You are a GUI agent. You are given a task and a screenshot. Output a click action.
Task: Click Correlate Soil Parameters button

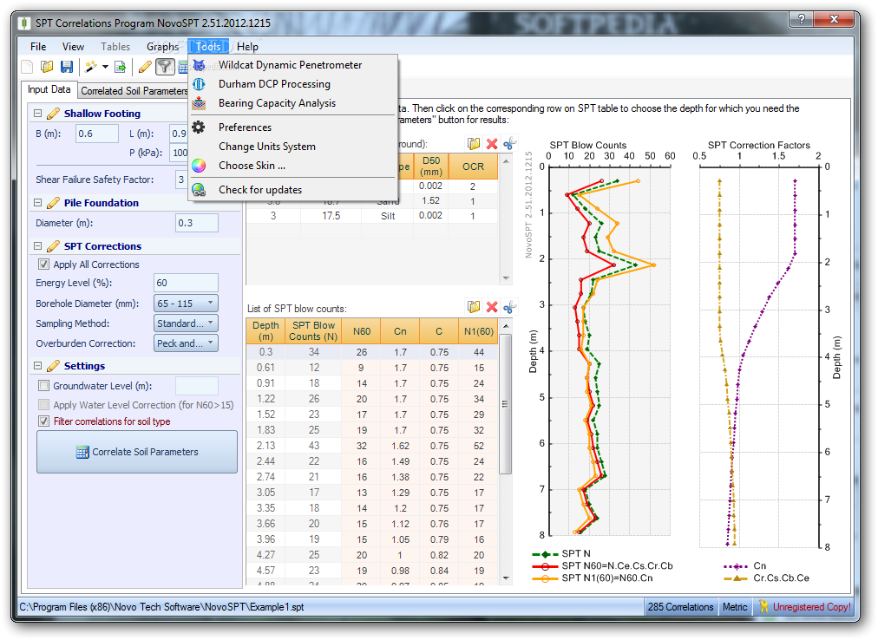(x=137, y=452)
